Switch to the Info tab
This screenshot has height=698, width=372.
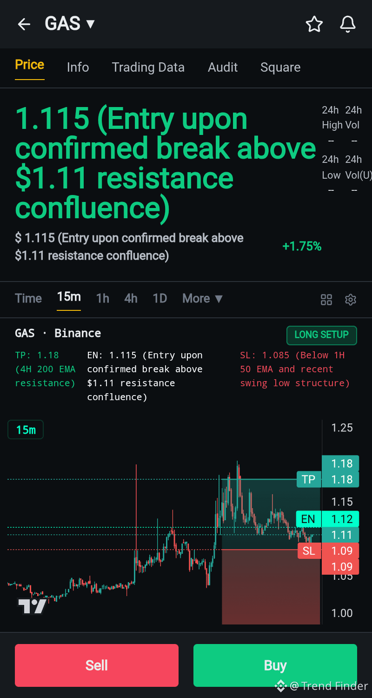tap(78, 67)
